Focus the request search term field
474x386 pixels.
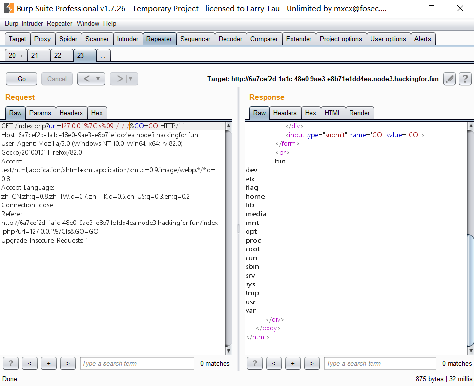coord(137,364)
